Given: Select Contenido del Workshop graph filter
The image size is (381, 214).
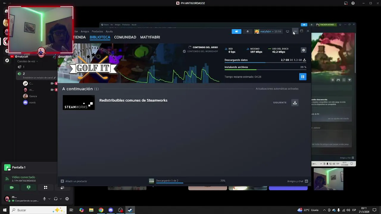Looking at the screenshot, I should click(200, 51).
